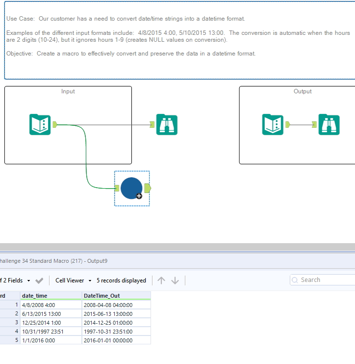The height and width of the screenshot is (364, 355).
Task: Click the Use Case comment text
Action: point(126,19)
